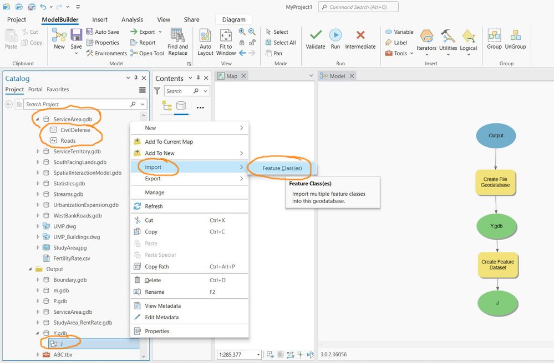Zoom out using magnifier minus icon
The image size is (554, 363).
[x=252, y=32]
